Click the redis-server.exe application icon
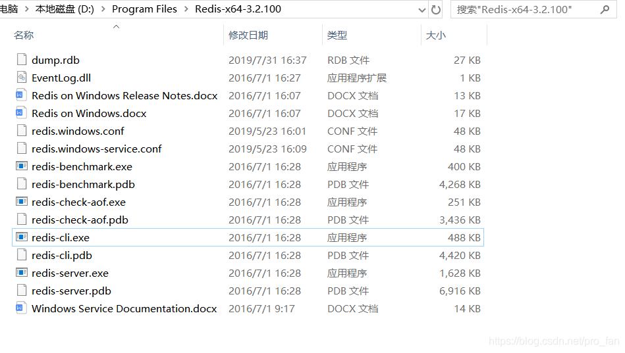 (22, 273)
